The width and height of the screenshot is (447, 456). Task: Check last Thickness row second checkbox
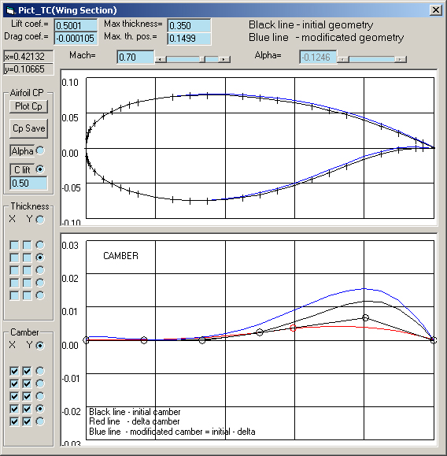27,295
